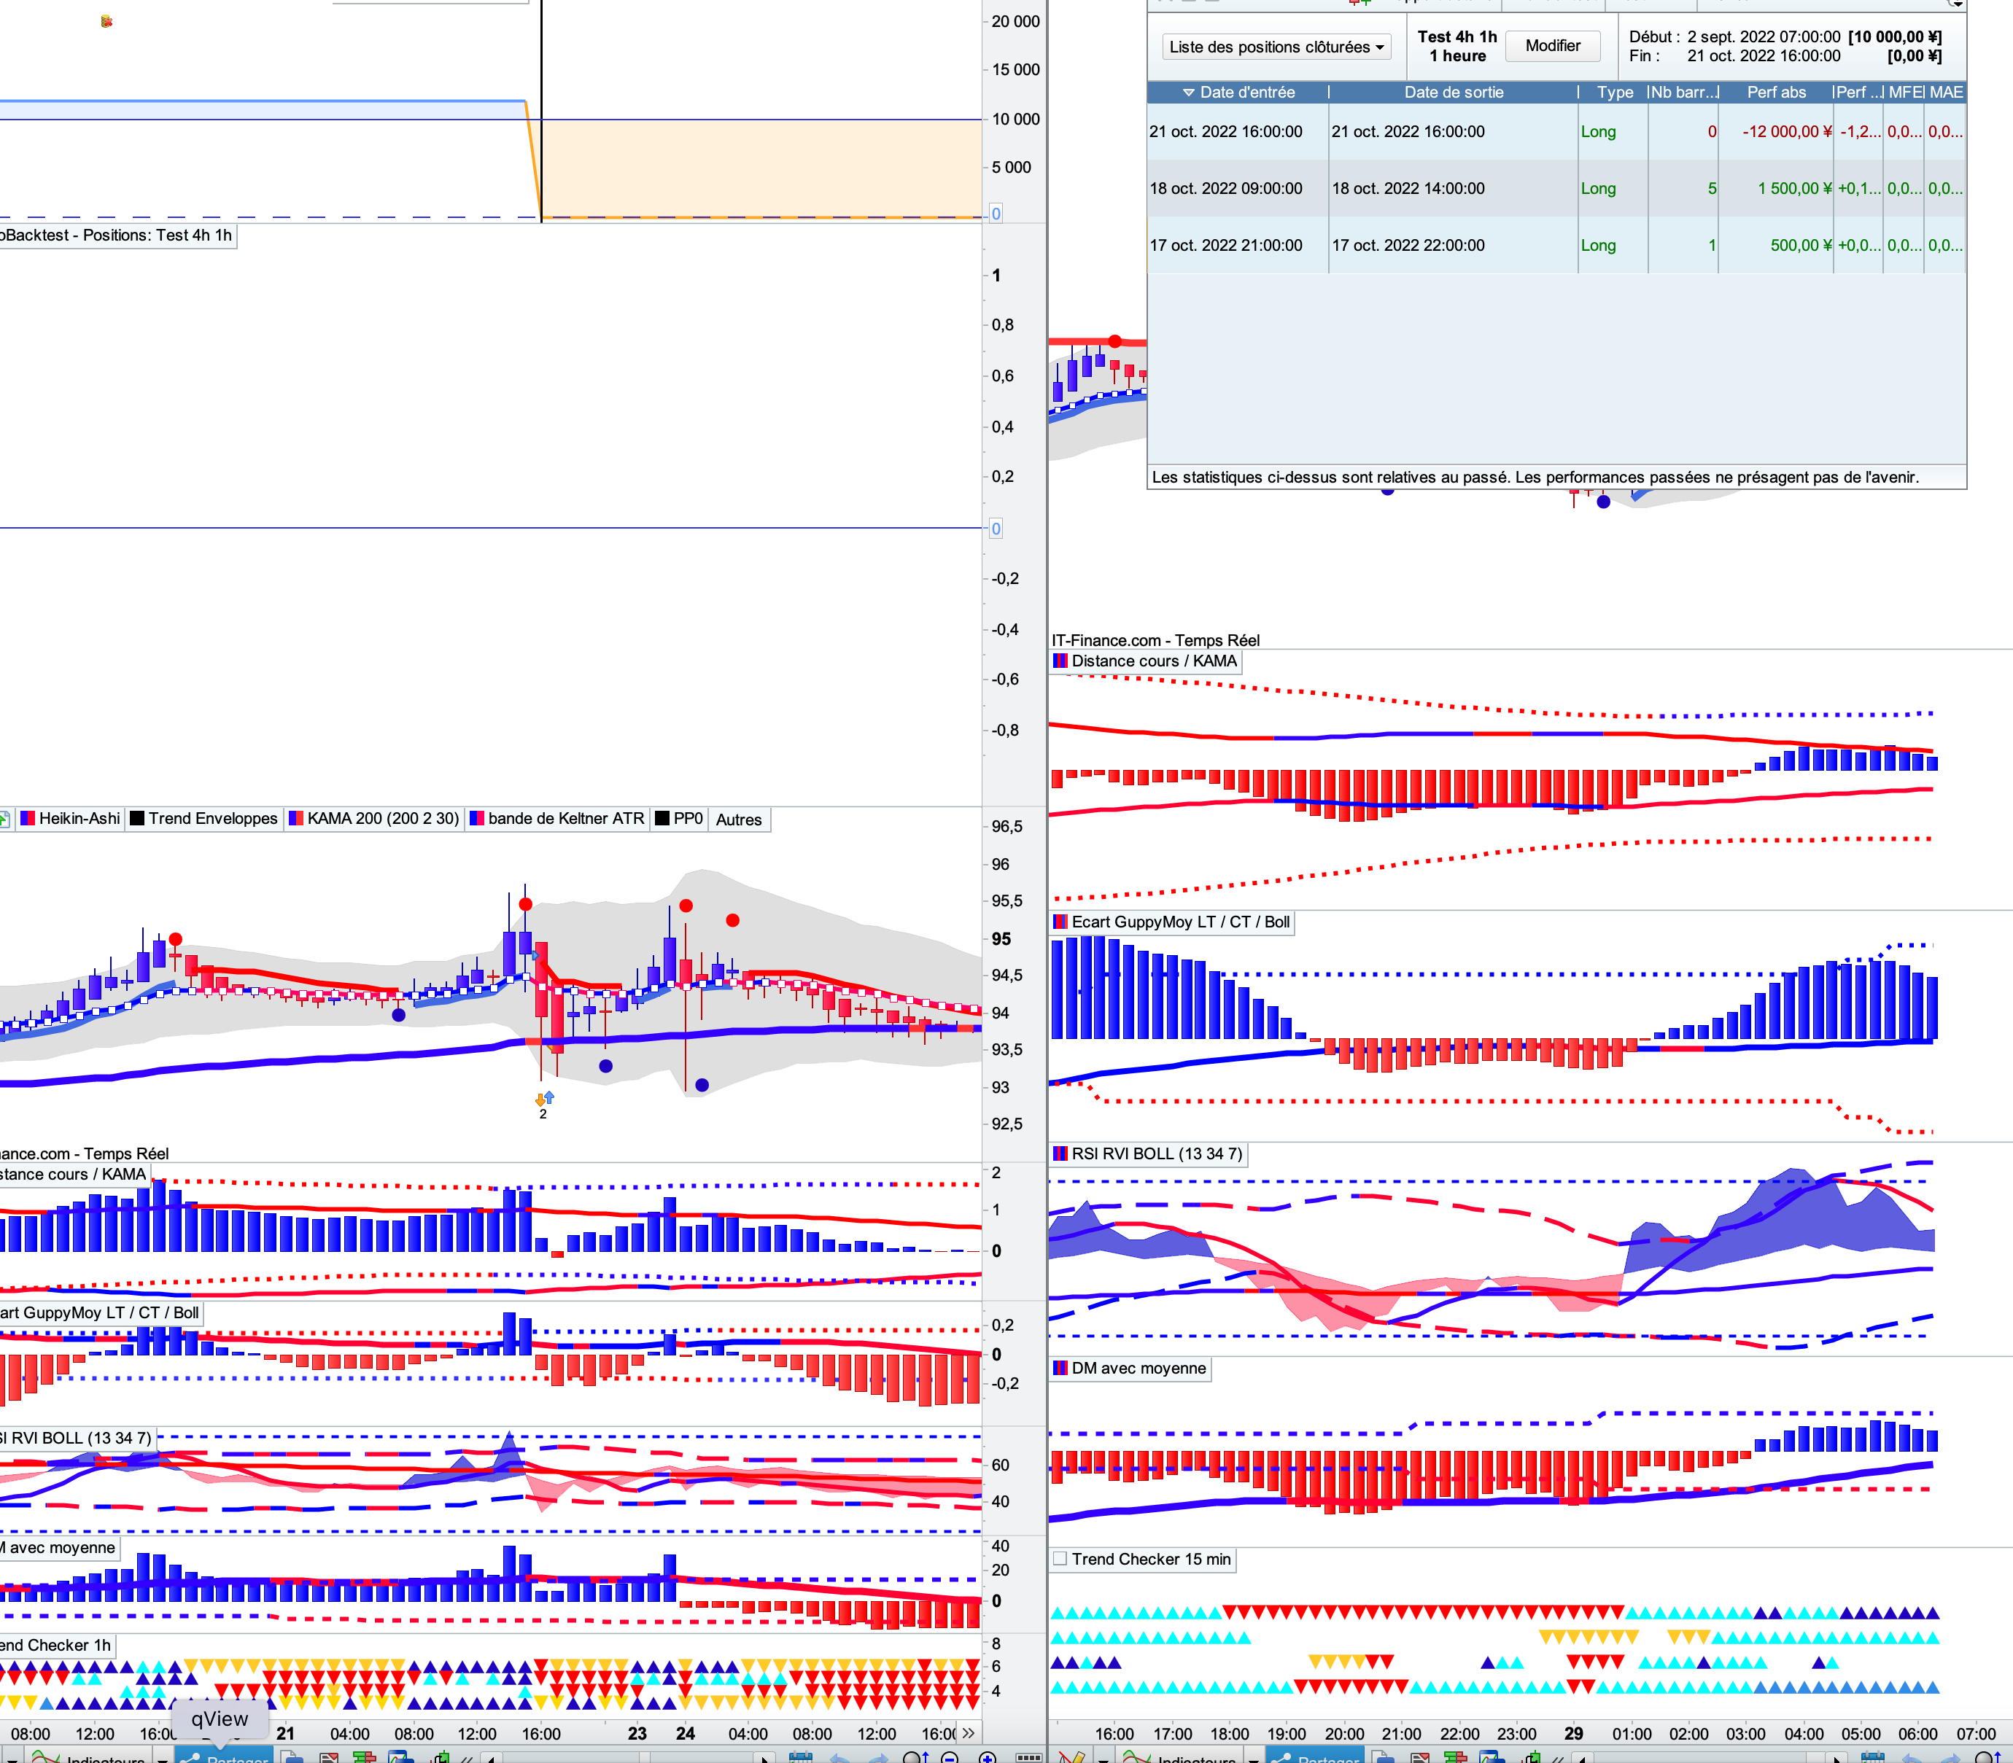Screen dimensions: 2013x1763
Task: Expand the time axis with the double chevron
Action: tap(968, 1732)
